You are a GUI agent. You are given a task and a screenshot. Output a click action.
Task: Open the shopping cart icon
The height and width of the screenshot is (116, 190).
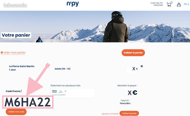pos(169,4)
